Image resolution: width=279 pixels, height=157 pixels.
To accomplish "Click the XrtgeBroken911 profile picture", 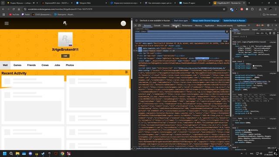I will [65, 39].
